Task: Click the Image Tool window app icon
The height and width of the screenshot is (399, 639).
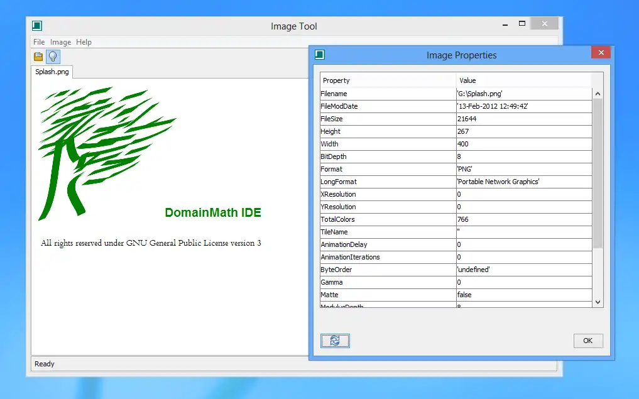Action: pyautogui.click(x=37, y=26)
